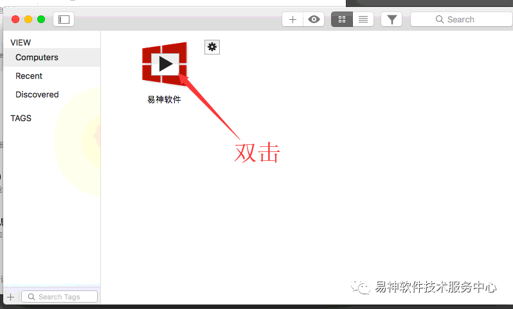Switch to list view layout

[363, 19]
